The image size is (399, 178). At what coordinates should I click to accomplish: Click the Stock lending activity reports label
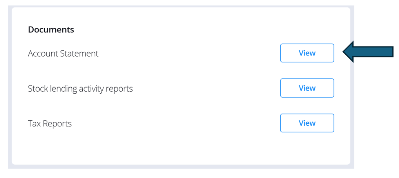80,89
